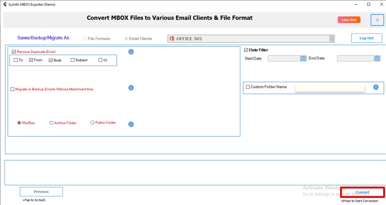Click the Previous button
The height and width of the screenshot is (205, 386).
(x=41, y=192)
